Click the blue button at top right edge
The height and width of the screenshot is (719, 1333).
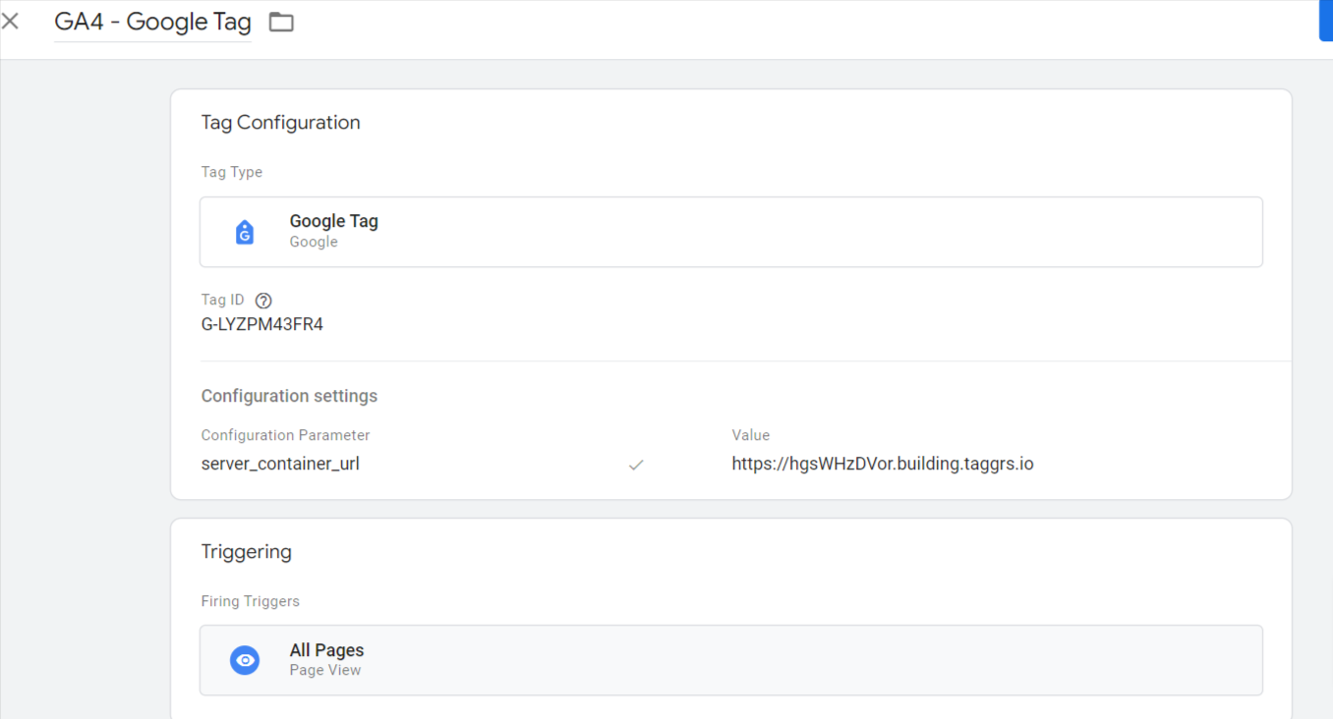pyautogui.click(x=1326, y=21)
